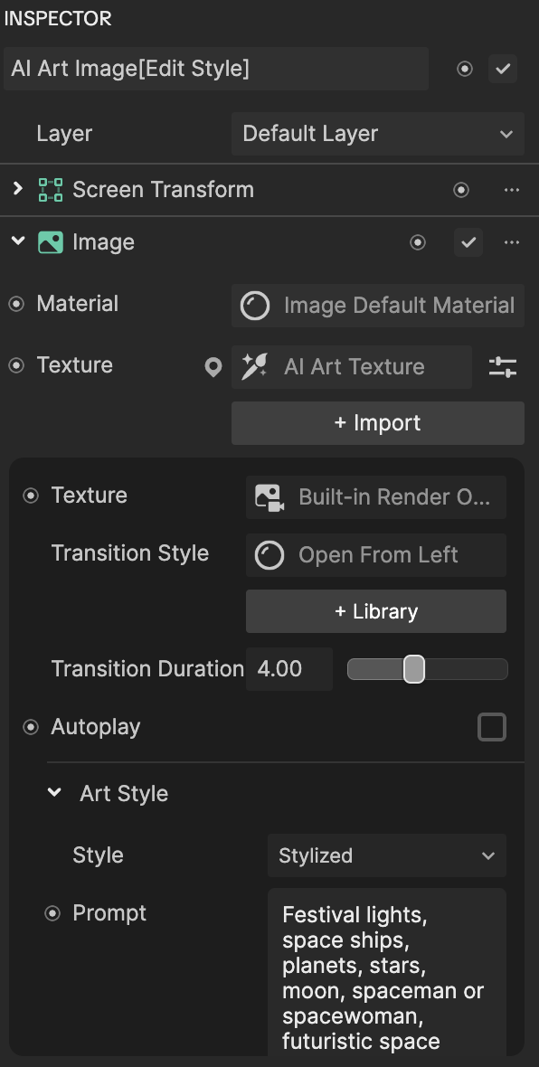Click the radio dot beside the upper Texture label

pos(16,365)
